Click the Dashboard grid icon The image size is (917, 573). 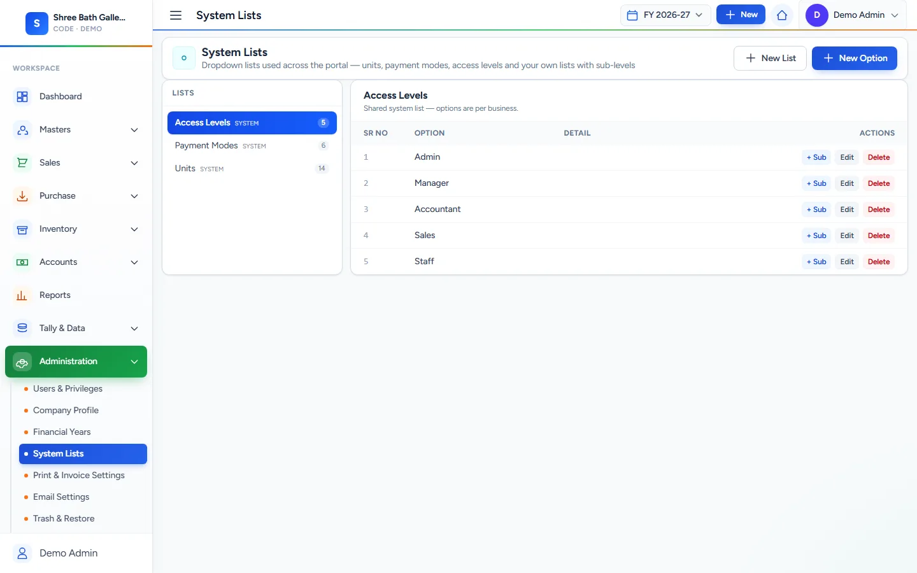[22, 97]
